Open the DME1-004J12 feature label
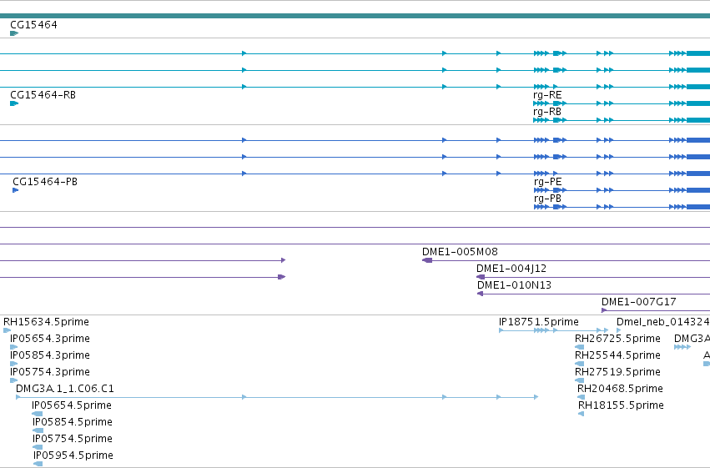The image size is (710, 468). click(511, 269)
